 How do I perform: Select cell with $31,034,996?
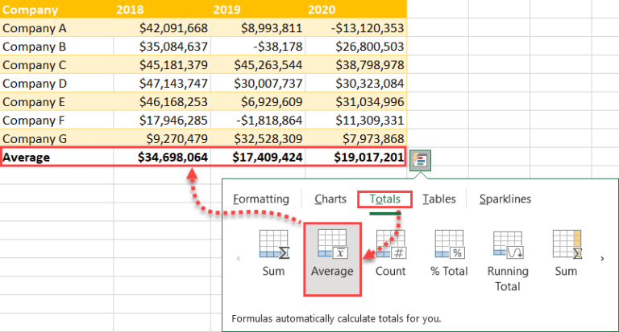pyautogui.click(x=355, y=102)
